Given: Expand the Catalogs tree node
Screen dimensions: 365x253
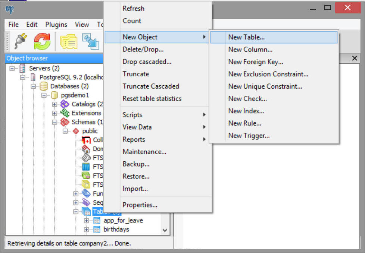Looking at the screenshot, I should (x=55, y=104).
